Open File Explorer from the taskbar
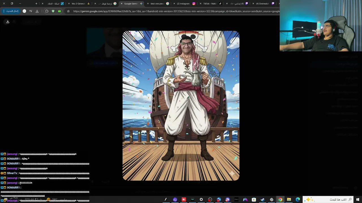 click(x=289, y=200)
